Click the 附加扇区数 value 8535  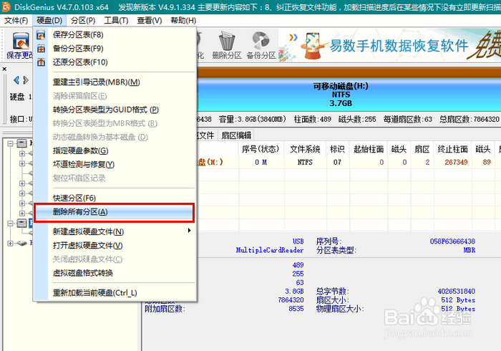click(x=296, y=309)
